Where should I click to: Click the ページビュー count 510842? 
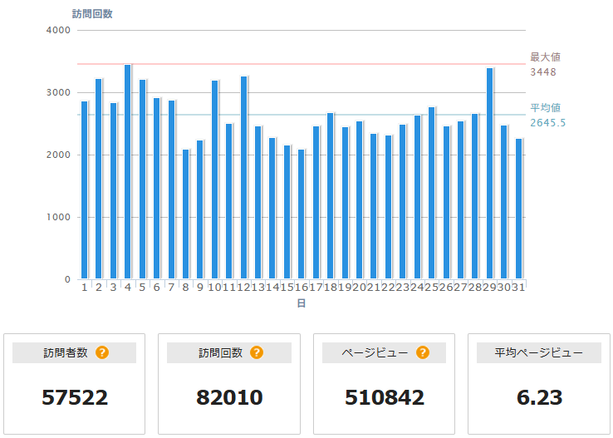coord(385,397)
